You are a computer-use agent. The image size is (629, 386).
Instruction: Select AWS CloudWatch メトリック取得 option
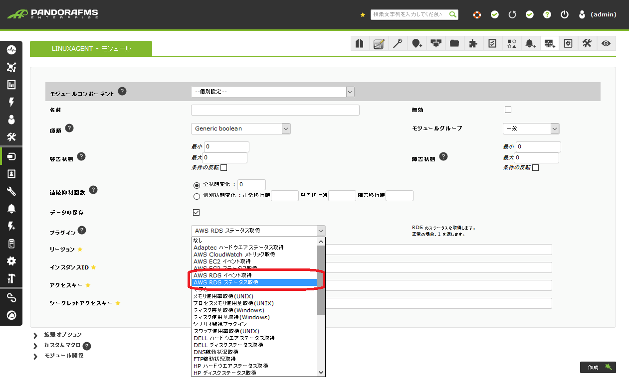tap(254, 254)
